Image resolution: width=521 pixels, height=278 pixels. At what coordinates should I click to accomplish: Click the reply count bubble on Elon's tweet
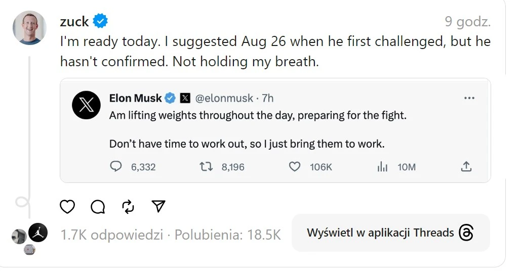116,166
